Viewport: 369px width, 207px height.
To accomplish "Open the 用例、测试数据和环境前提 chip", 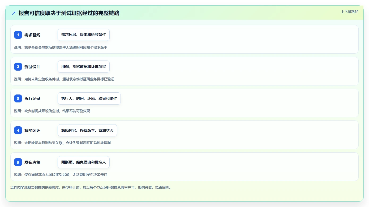I will [84, 67].
